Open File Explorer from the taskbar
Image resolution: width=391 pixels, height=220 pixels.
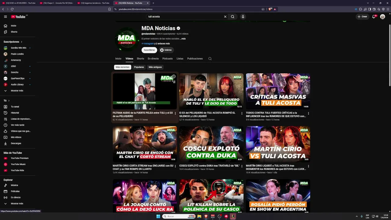click(199, 216)
